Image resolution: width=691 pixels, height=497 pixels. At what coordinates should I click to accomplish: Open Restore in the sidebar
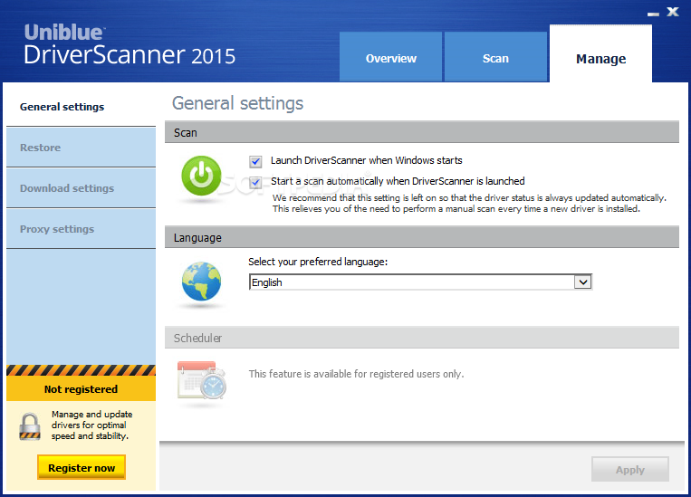point(82,148)
